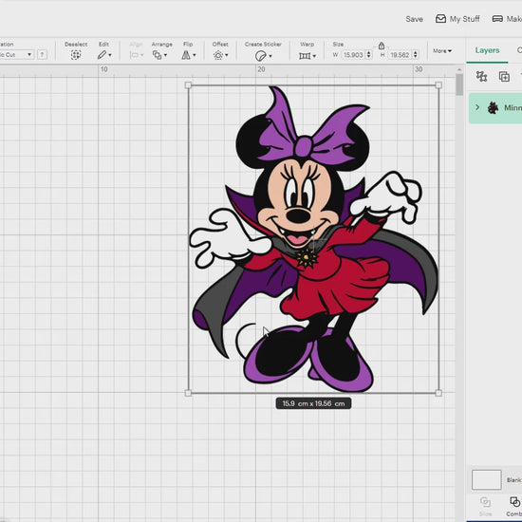Expand the More toolbar menu
This screenshot has height=522, width=522.
442,51
